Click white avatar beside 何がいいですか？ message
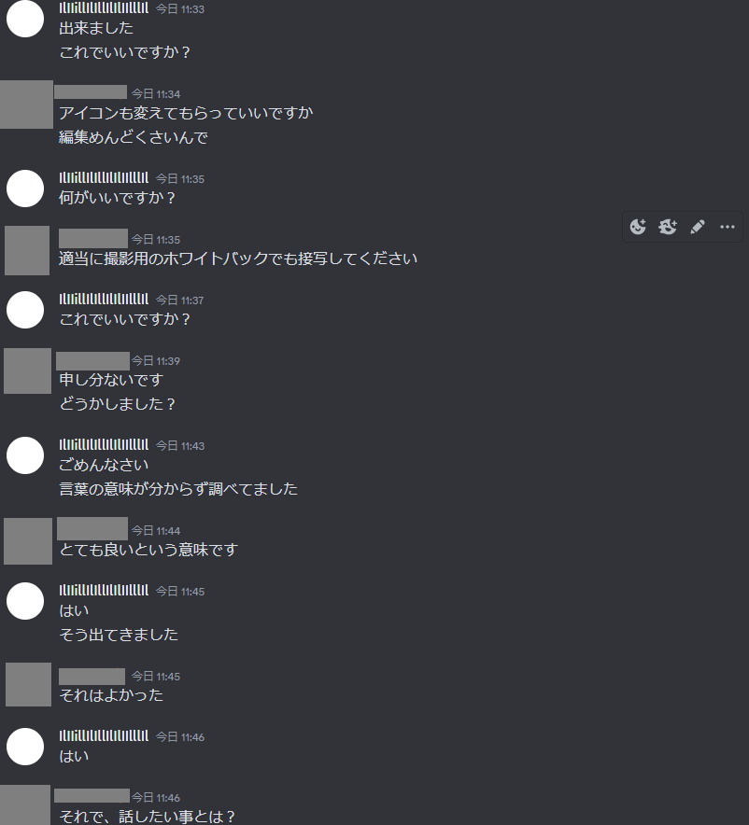 click(x=24, y=189)
